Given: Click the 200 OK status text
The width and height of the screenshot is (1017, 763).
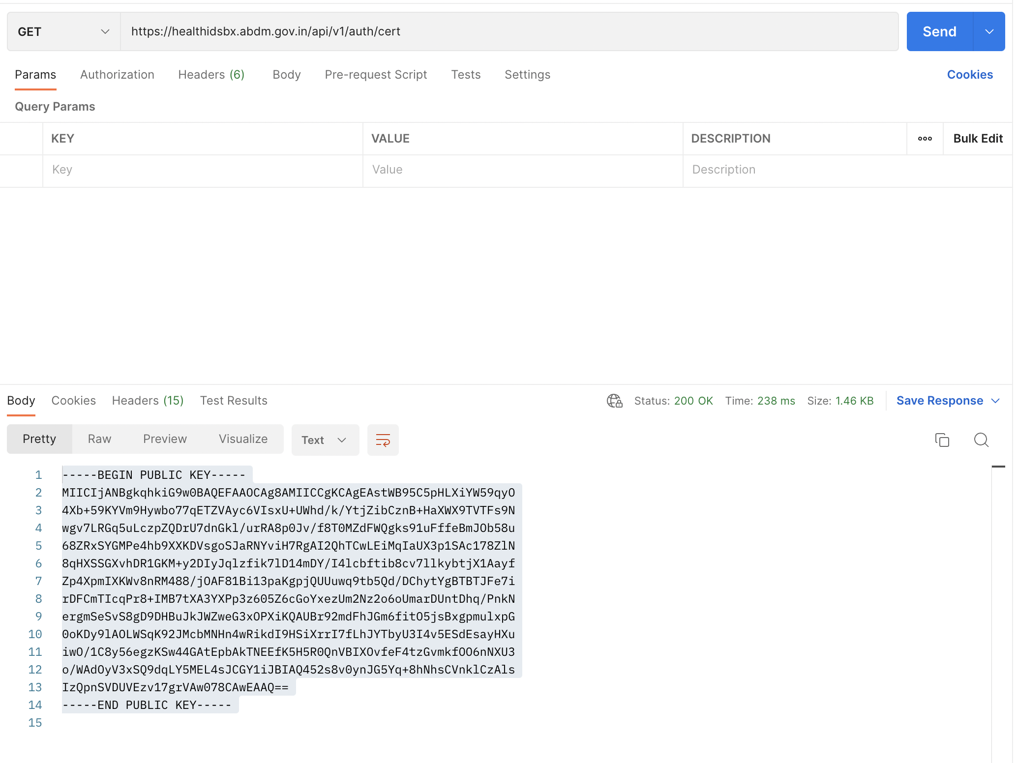Looking at the screenshot, I should tap(693, 401).
